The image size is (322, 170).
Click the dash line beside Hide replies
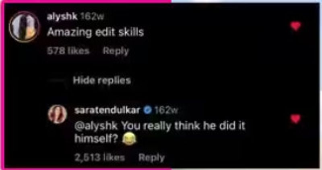pyautogui.click(x=57, y=81)
